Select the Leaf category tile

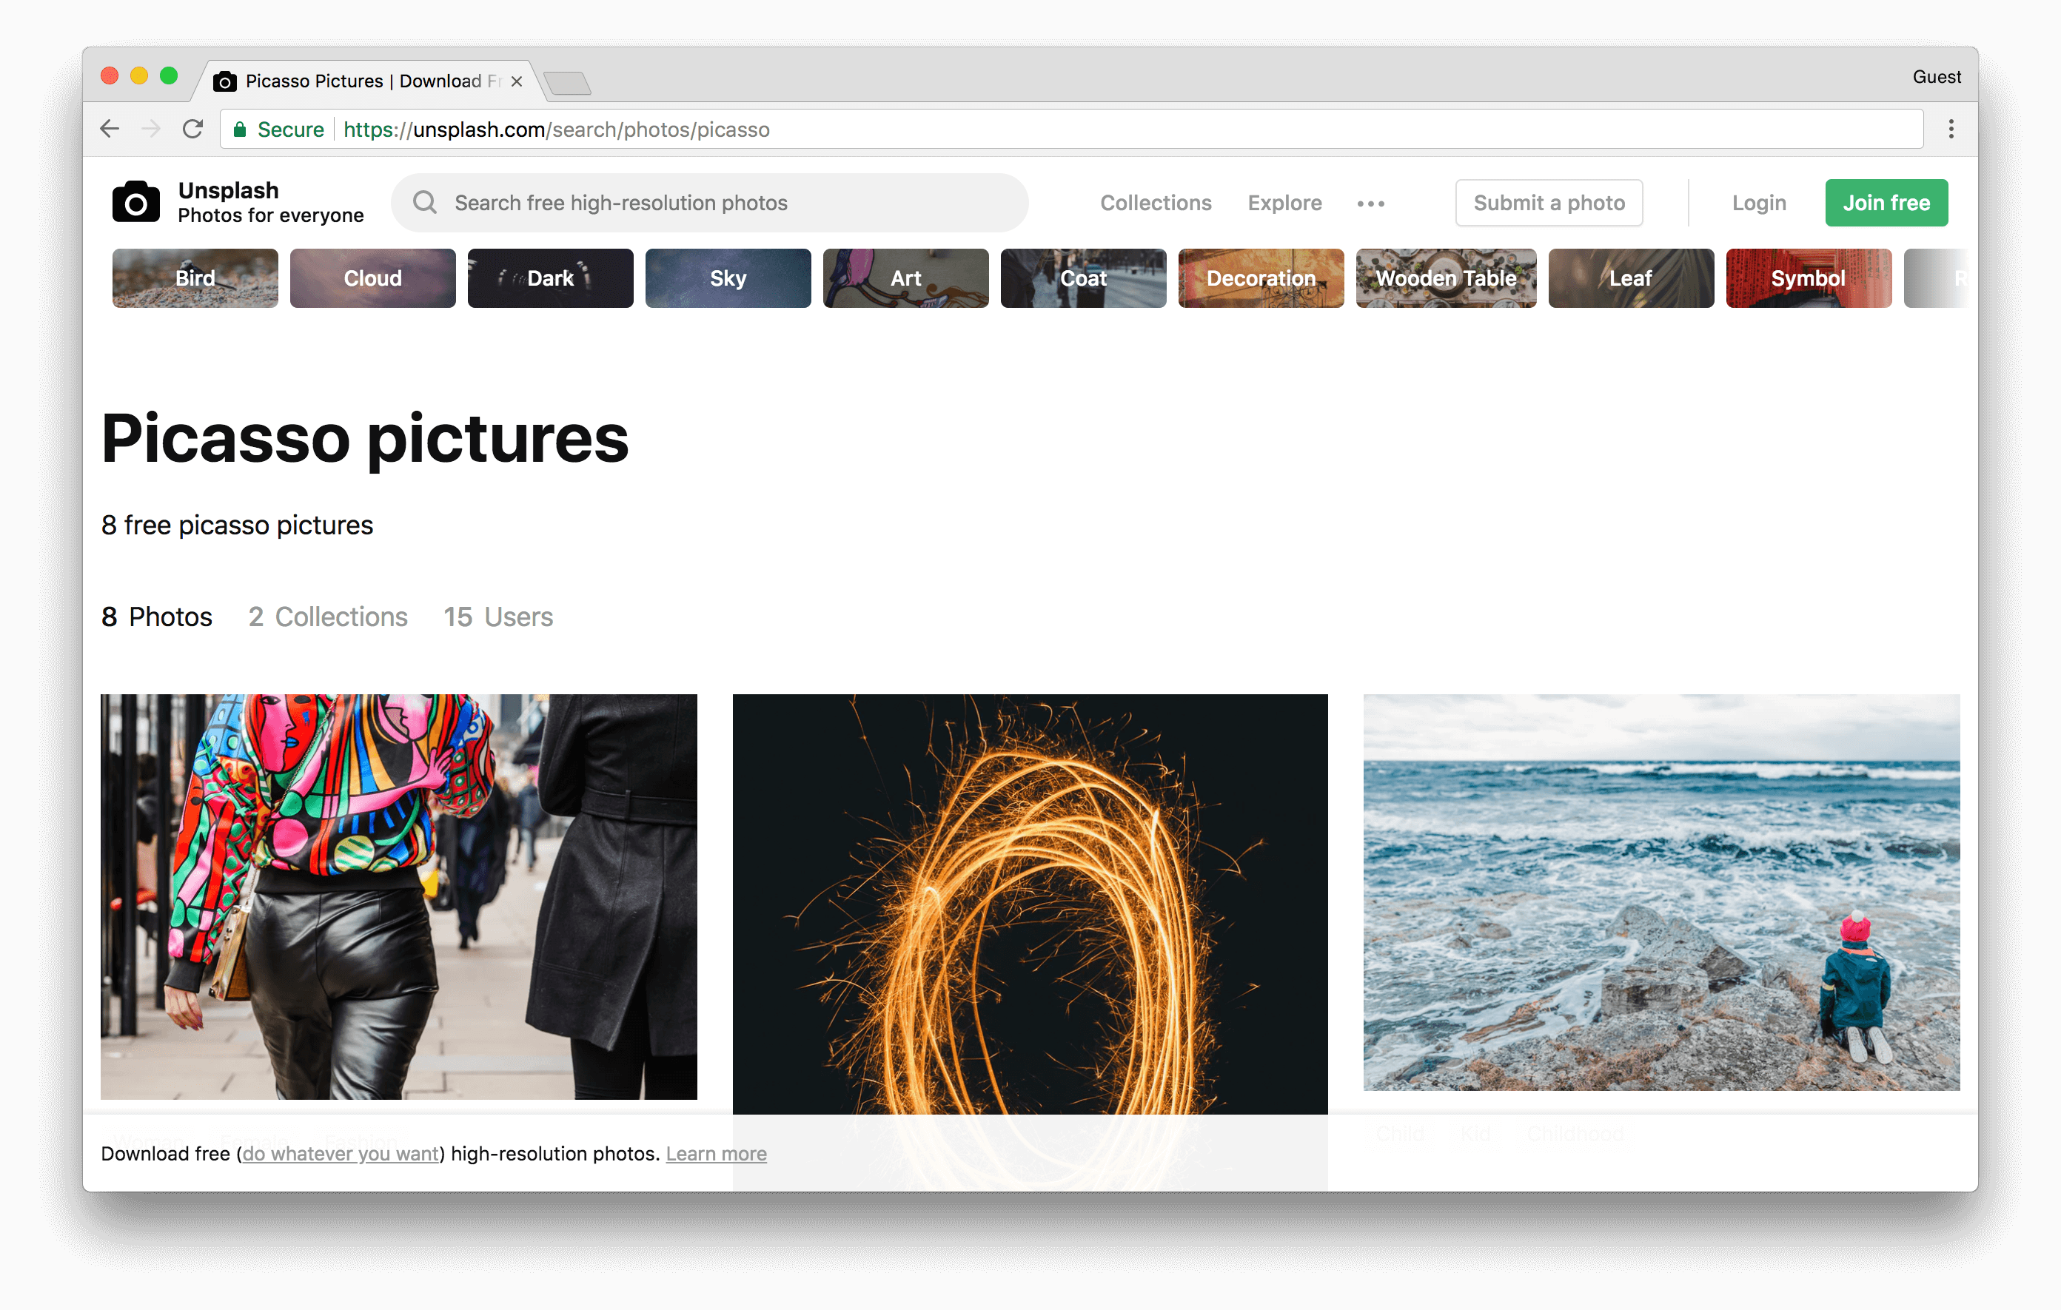tap(1632, 278)
